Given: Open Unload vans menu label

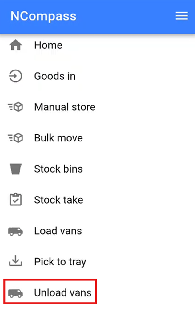Looking at the screenshot, I should pos(63,293).
